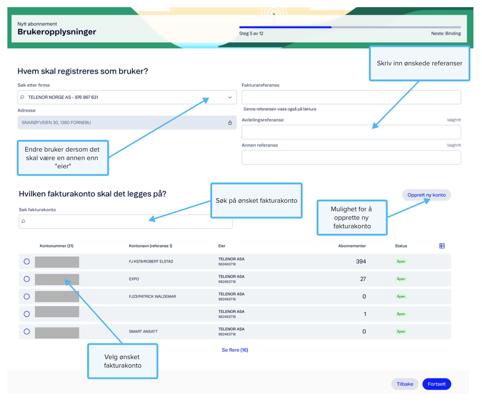Select the radio button for FJ KS78/ROBERT ELSTAD

27,262
